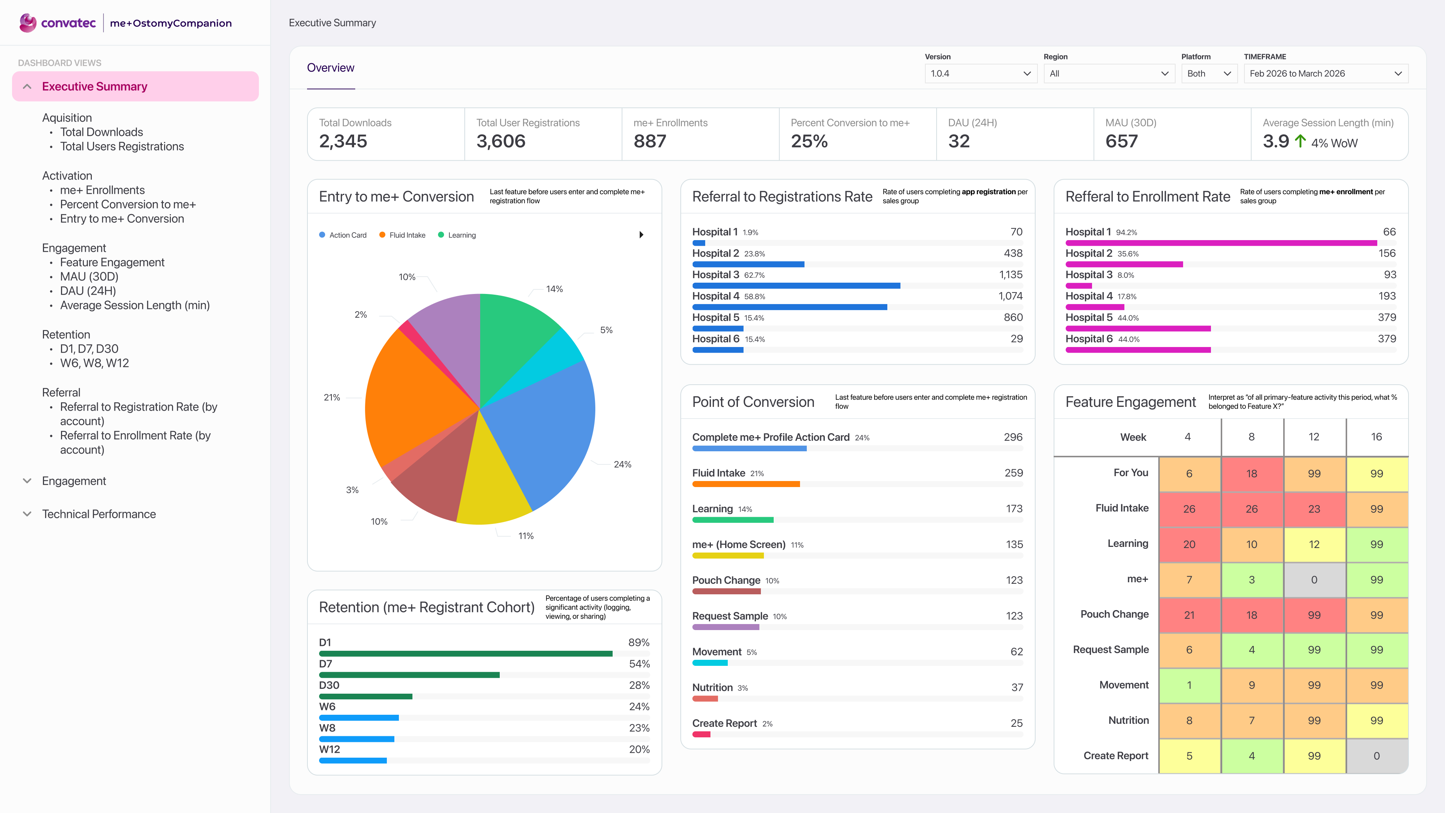
Task: Open Referral to Enrollment Rate sidebar item
Action: coord(135,443)
